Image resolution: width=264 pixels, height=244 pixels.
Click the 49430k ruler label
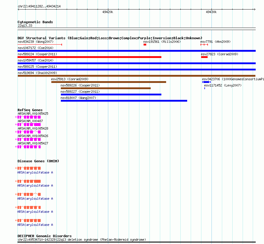click(x=211, y=12)
